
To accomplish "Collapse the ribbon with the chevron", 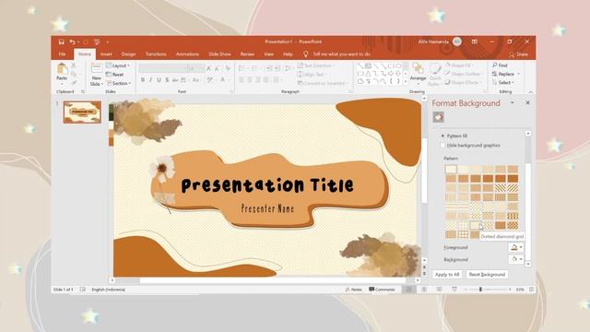I will tap(531, 92).
